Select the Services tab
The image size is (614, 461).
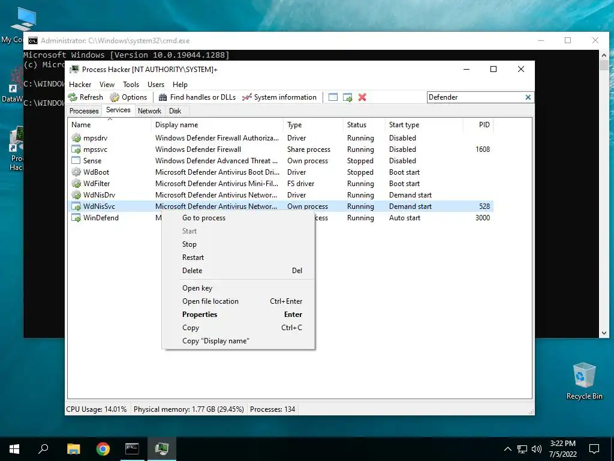[x=118, y=110]
